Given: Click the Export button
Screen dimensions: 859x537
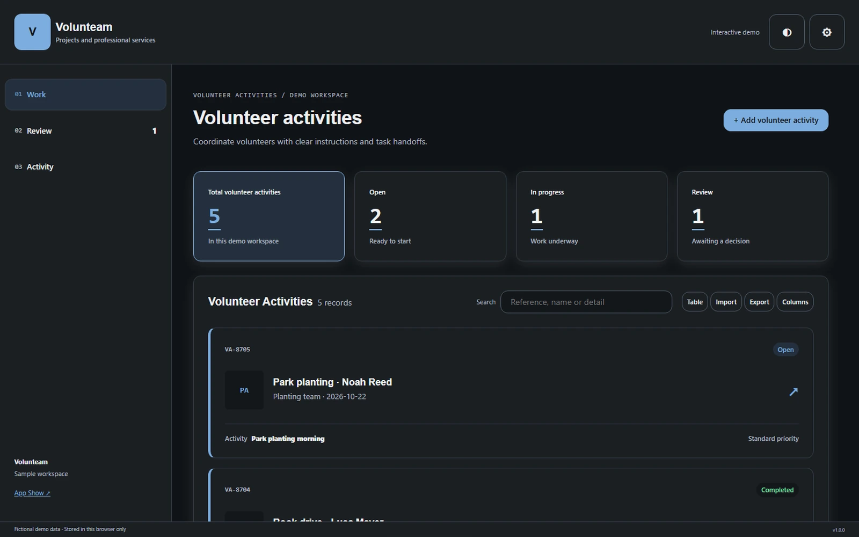Looking at the screenshot, I should (x=759, y=302).
